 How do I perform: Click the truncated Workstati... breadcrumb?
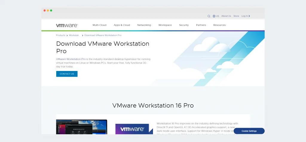tap(74, 35)
